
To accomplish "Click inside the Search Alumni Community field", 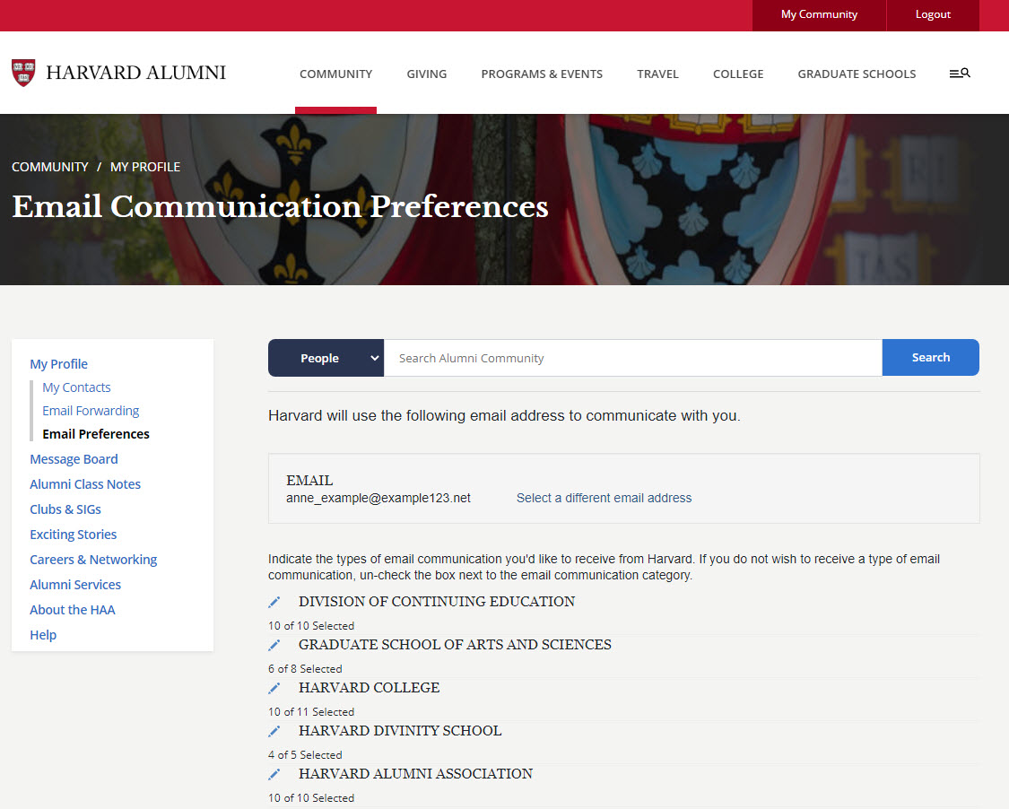I will [628, 357].
